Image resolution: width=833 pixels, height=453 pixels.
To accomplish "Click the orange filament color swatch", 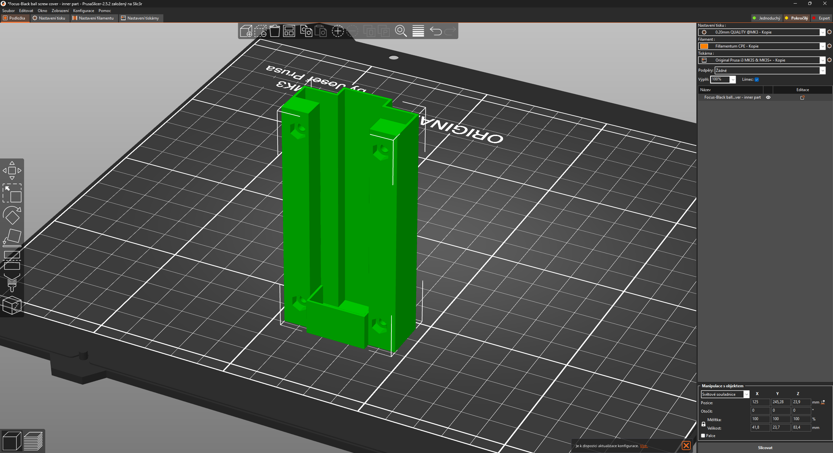I will click(704, 46).
